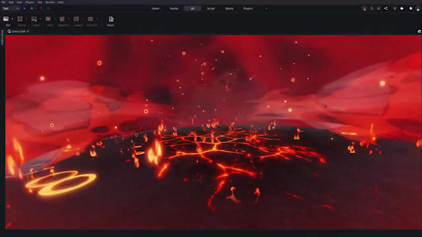Open the collapsed side panel at left edge
This screenshot has width=422, height=237.
coord(2,38)
